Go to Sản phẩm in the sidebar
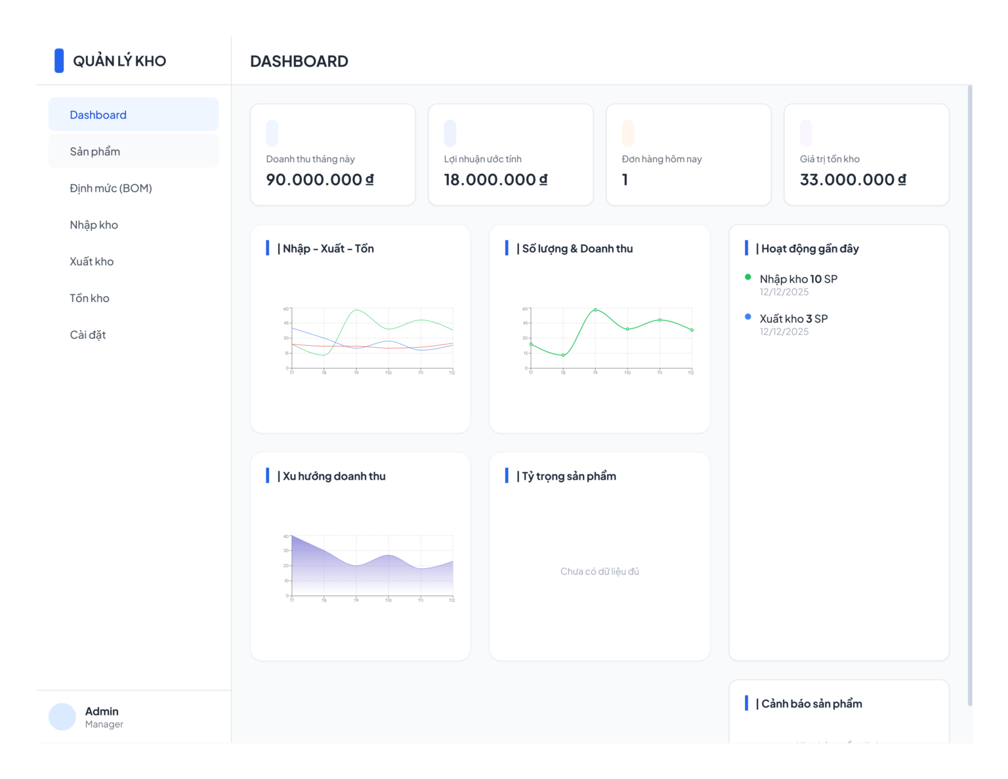The height and width of the screenshot is (779, 1008). tap(133, 151)
